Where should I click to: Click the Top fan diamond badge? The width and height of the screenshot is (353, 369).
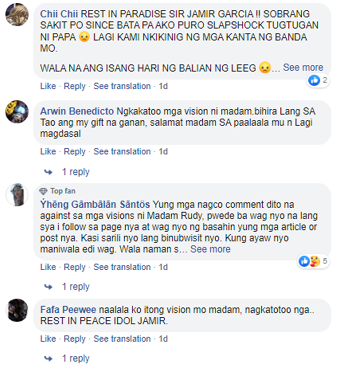(43, 191)
